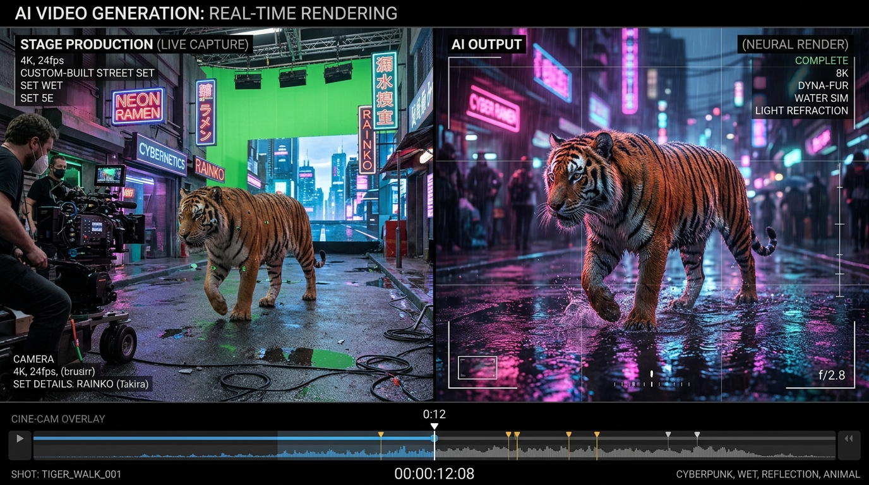Click the green COMPLETE status text
This screenshot has width=869, height=485.
pyautogui.click(x=822, y=61)
